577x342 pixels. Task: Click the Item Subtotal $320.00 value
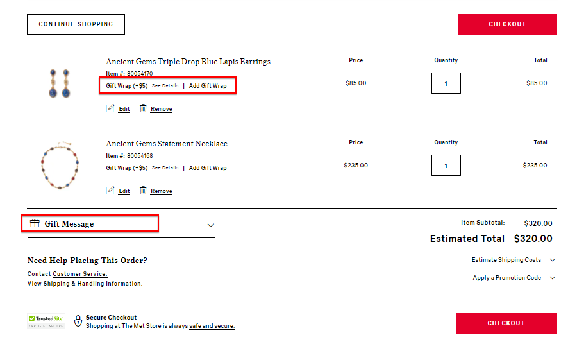click(x=539, y=223)
